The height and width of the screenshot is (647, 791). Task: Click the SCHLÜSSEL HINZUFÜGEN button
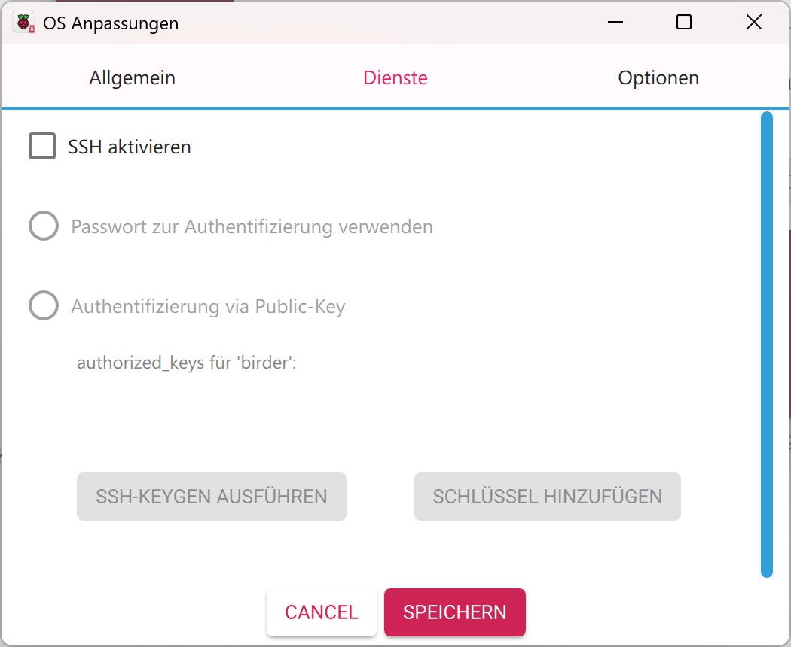coord(548,497)
